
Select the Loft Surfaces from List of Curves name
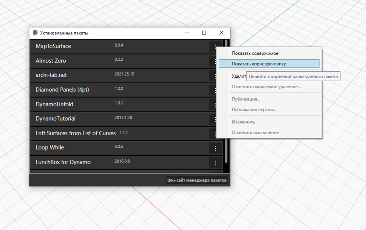[x=76, y=133]
